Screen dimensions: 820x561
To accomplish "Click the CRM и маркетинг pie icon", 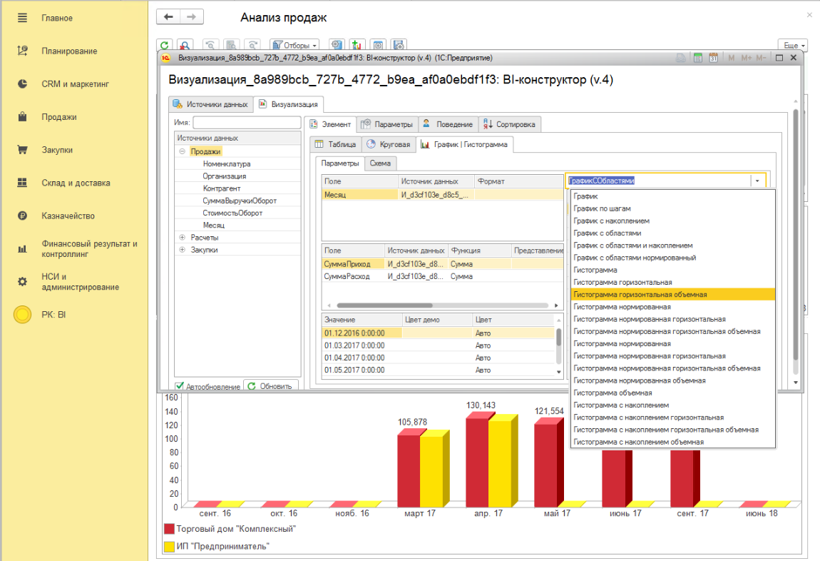I will pyautogui.click(x=22, y=84).
